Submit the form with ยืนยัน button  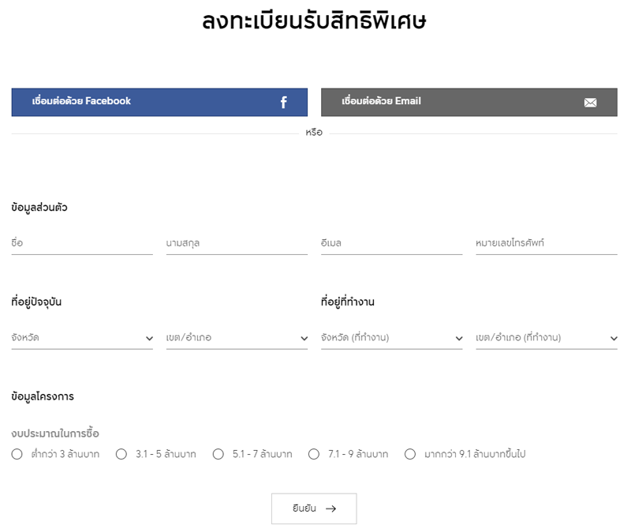click(x=313, y=508)
